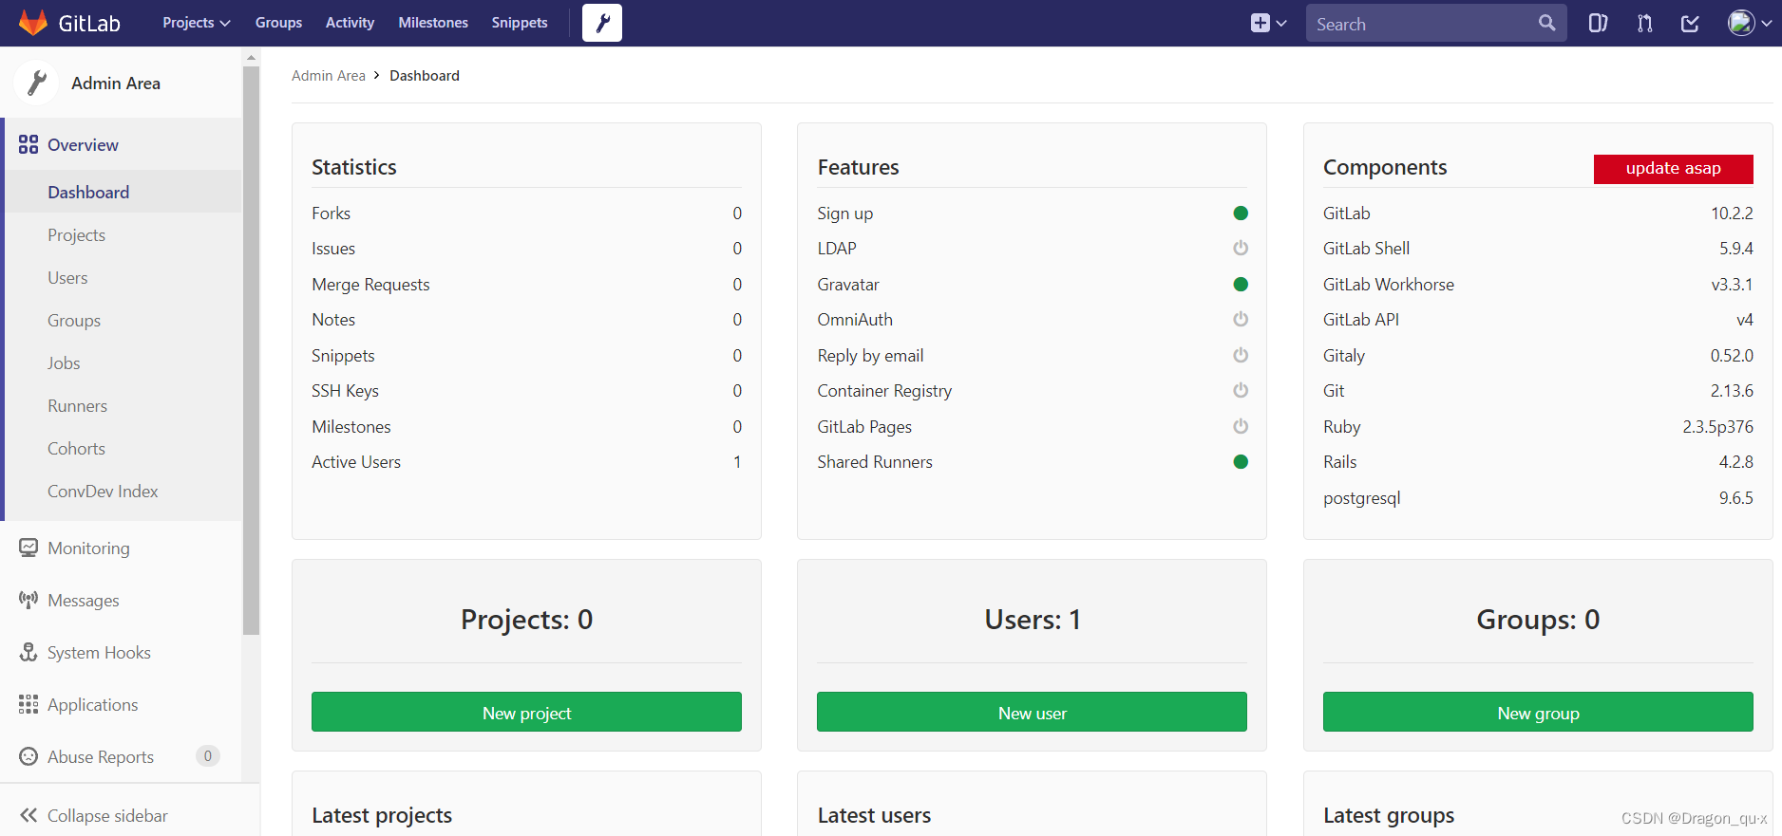Click the Messages broadcast icon

(28, 600)
